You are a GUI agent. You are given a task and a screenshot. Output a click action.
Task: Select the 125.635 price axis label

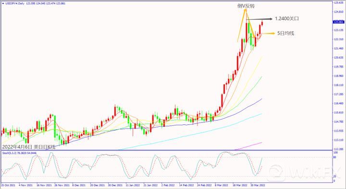pyautogui.click(x=338, y=3)
